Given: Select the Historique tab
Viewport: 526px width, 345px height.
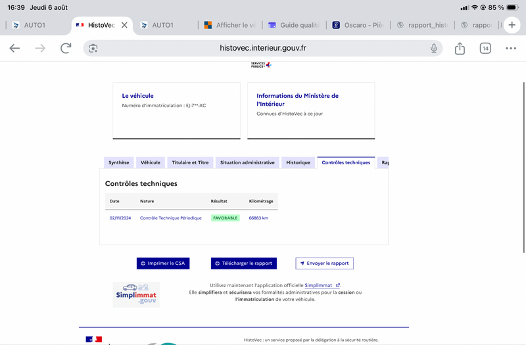Looking at the screenshot, I should click(299, 162).
